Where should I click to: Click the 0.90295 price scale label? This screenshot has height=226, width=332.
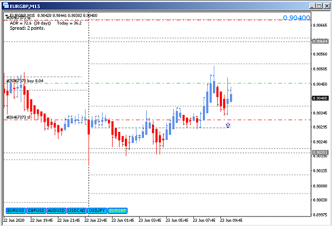[x=320, y=127]
